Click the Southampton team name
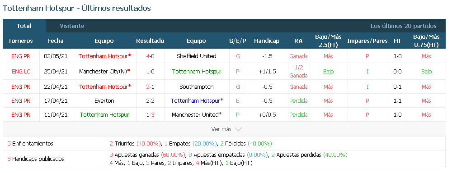This screenshot has width=452, height=173. 197,87
